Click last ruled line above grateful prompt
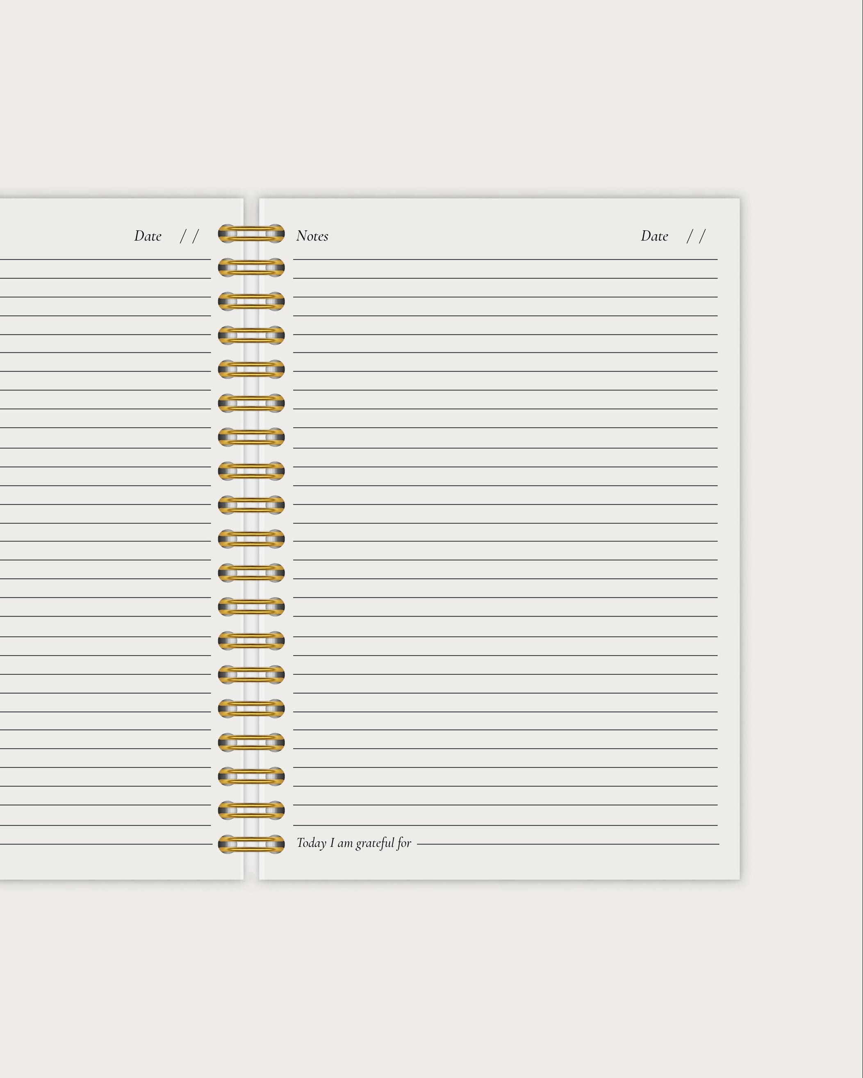Screen dimensions: 863x1078 pos(505,825)
